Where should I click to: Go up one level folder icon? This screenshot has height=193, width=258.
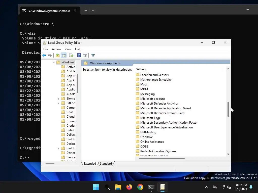tap(58, 56)
